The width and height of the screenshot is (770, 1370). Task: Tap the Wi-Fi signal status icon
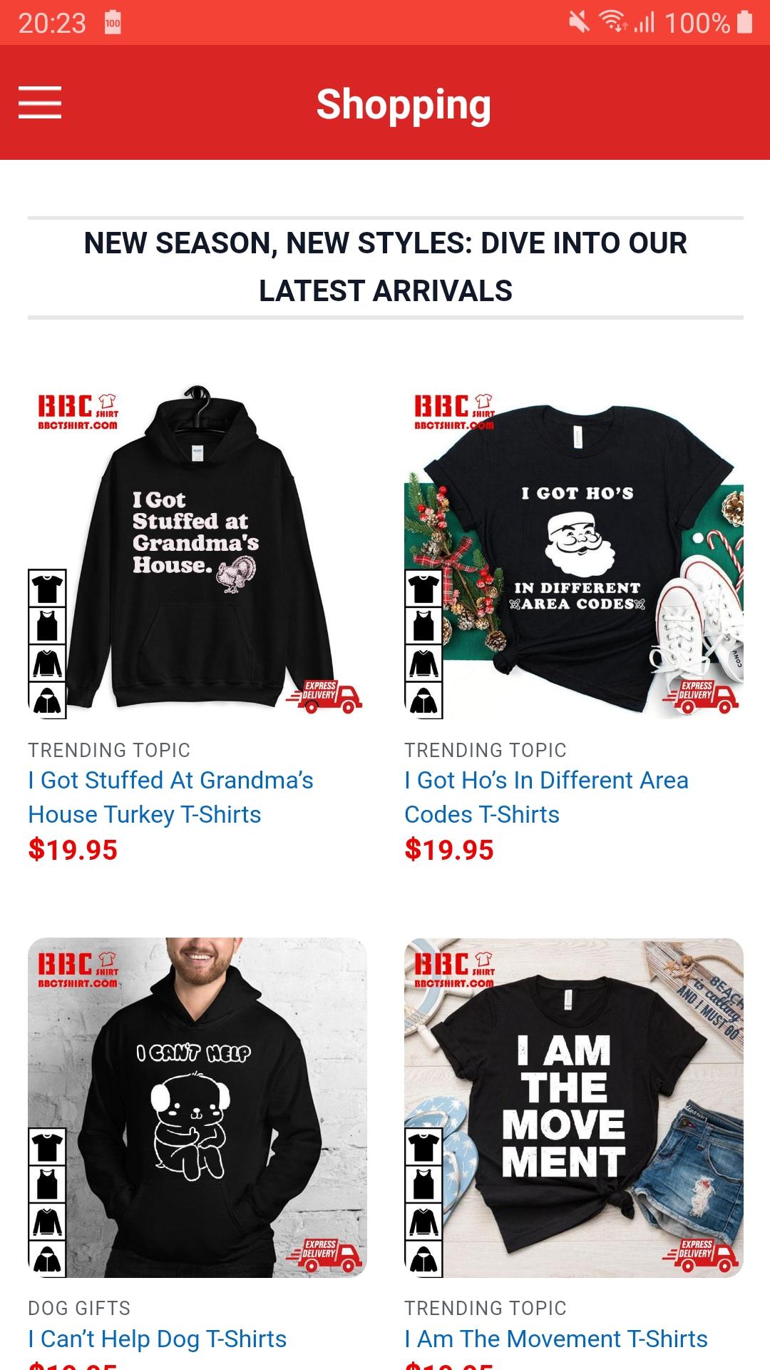(x=613, y=22)
